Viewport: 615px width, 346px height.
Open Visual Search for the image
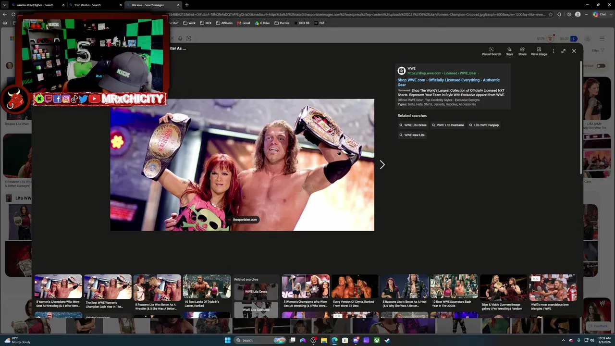[x=491, y=51]
